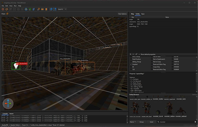Click the Used filter button
The width and height of the screenshot is (198, 127).
(151, 122)
